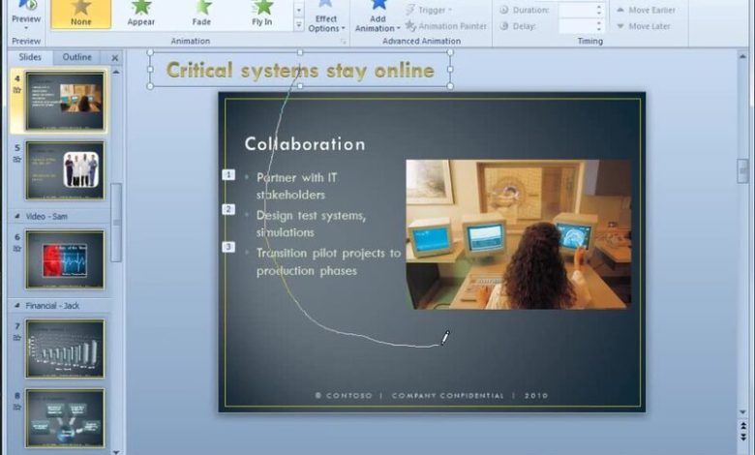Expand the animation gallery More arrow
Viewport: 755px width, 455px height.
click(x=298, y=26)
